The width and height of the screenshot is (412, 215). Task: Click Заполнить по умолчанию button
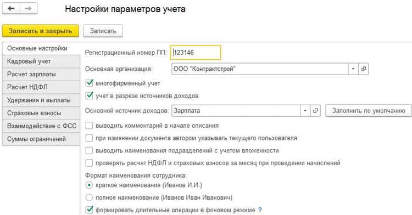point(369,111)
